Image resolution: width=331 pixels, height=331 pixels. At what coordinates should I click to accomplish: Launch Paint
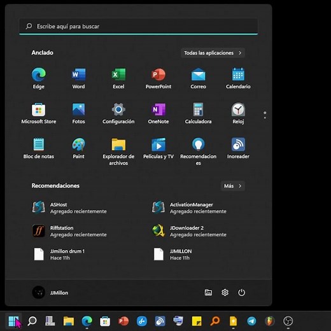pyautogui.click(x=78, y=148)
